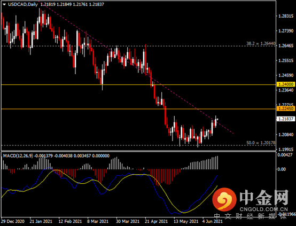296x226 pixels.
Task: Click the 1.27390 price axis label
Action: 286,31
